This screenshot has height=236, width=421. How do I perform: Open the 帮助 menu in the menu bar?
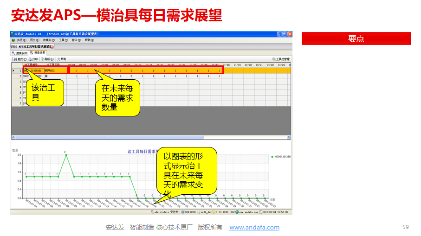click(x=90, y=40)
